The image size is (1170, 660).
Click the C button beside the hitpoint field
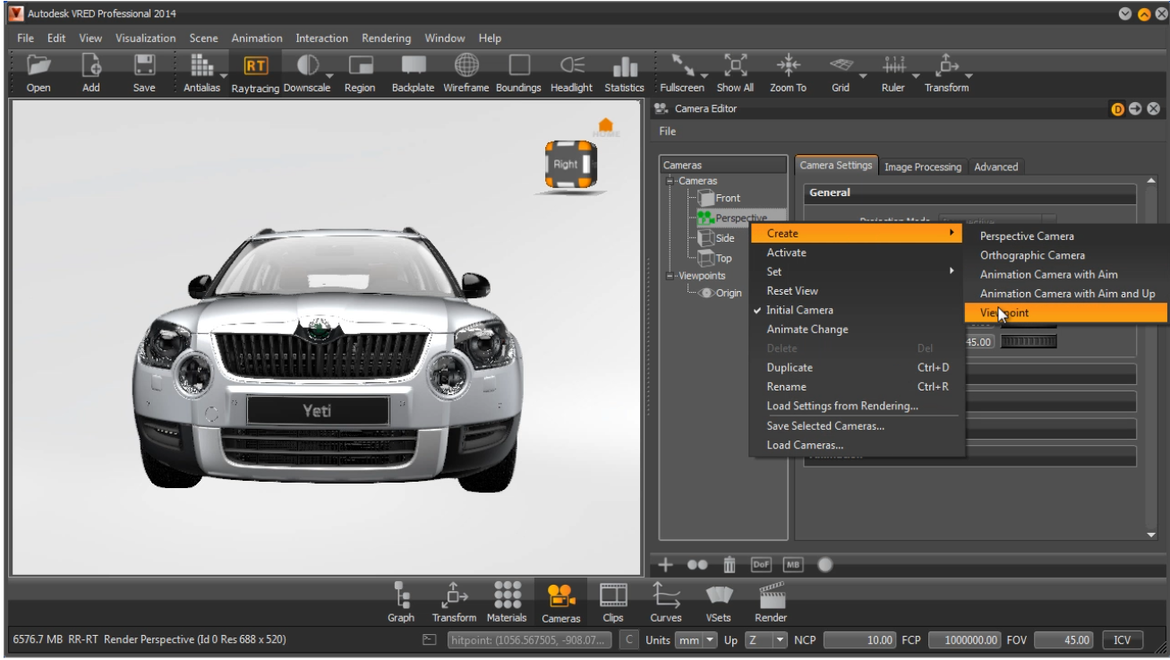(628, 640)
